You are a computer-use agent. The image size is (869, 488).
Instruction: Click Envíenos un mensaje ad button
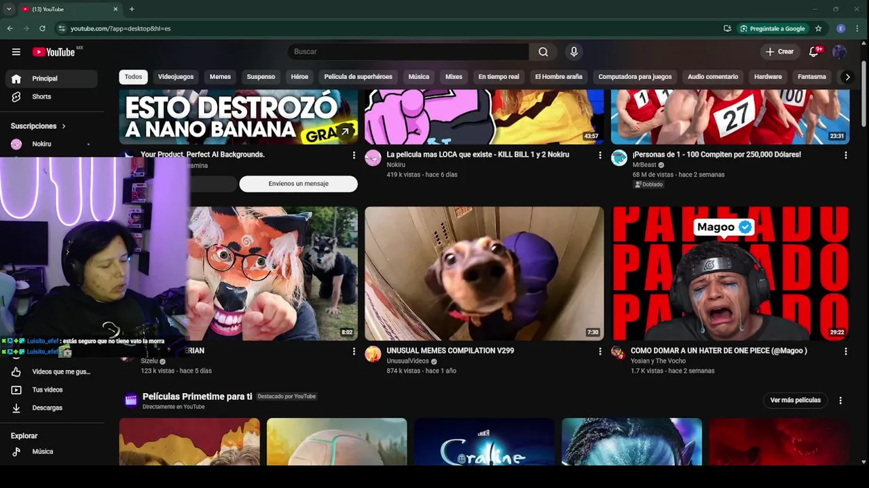tap(298, 184)
